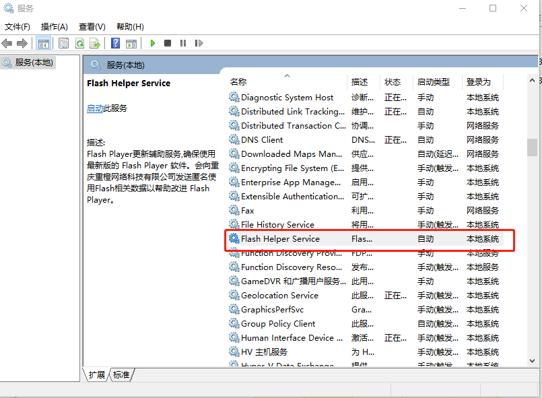Open the 帮助(H) menu
Viewport: 542px width, 398px height.
click(x=130, y=27)
